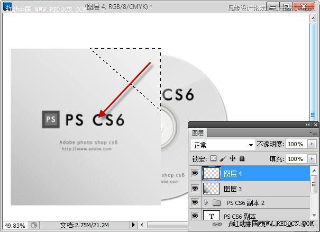Screen dimensions: 320x232
Task: Select the 图层 3 layer name
Action: click(233, 189)
